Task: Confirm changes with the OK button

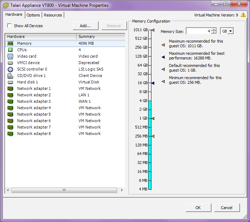Action: point(198,208)
